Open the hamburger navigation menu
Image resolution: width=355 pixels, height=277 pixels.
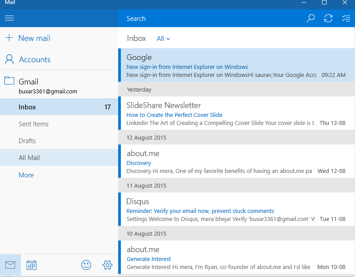[9, 18]
